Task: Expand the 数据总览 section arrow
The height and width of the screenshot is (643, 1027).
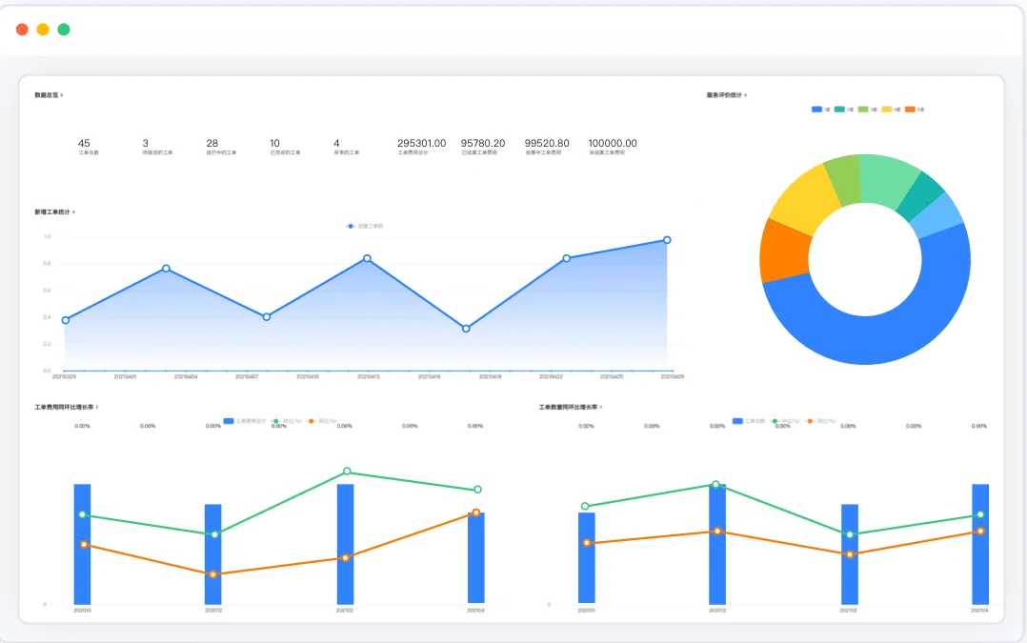Action: (x=62, y=95)
